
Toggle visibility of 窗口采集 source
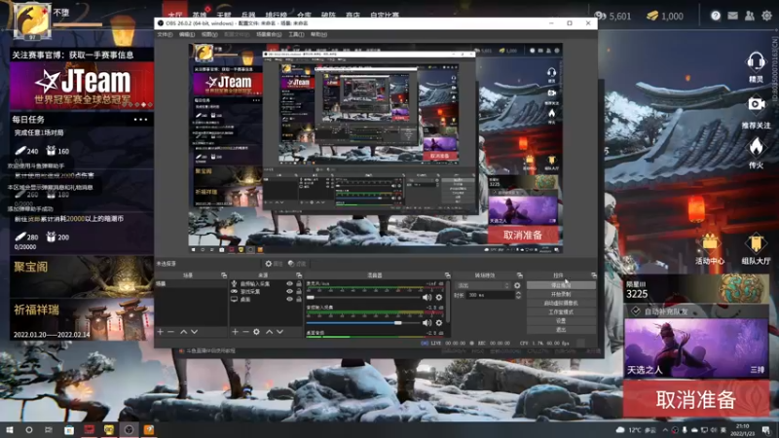tap(289, 291)
